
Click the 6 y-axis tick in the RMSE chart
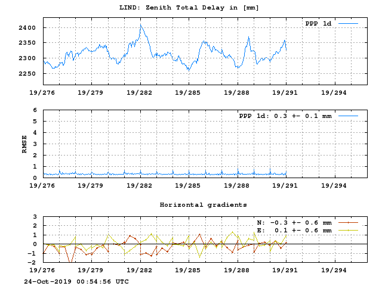pyautogui.click(x=35, y=110)
